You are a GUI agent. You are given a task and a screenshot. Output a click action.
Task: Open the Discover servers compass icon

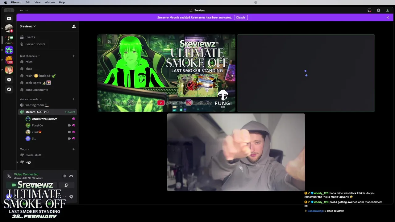tap(9, 89)
